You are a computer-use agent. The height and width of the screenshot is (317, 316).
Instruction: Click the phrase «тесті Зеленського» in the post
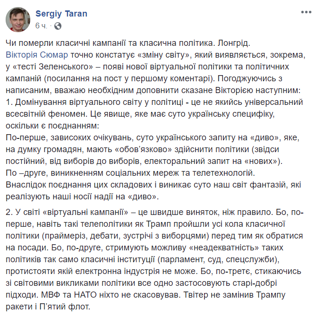[52, 67]
